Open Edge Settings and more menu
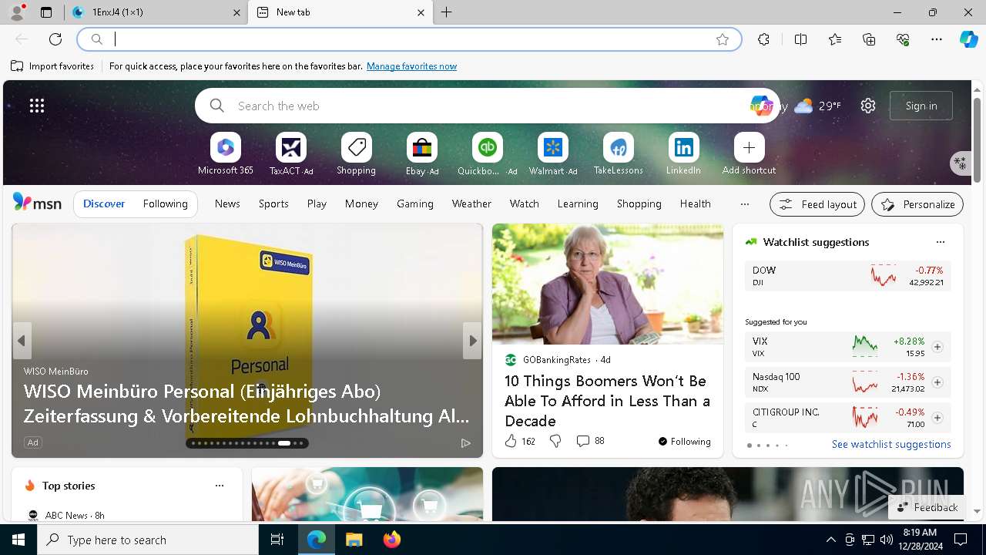This screenshot has height=555, width=986. 937,39
